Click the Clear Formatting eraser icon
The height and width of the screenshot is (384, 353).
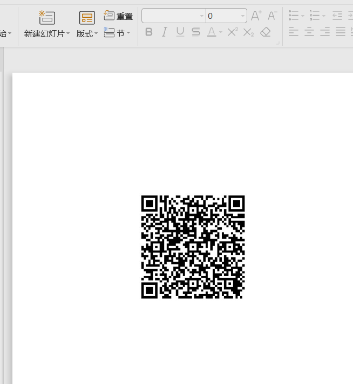point(266,32)
